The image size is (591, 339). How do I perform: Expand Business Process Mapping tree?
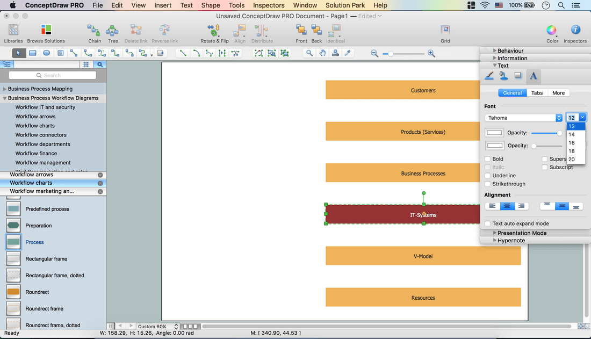point(4,89)
